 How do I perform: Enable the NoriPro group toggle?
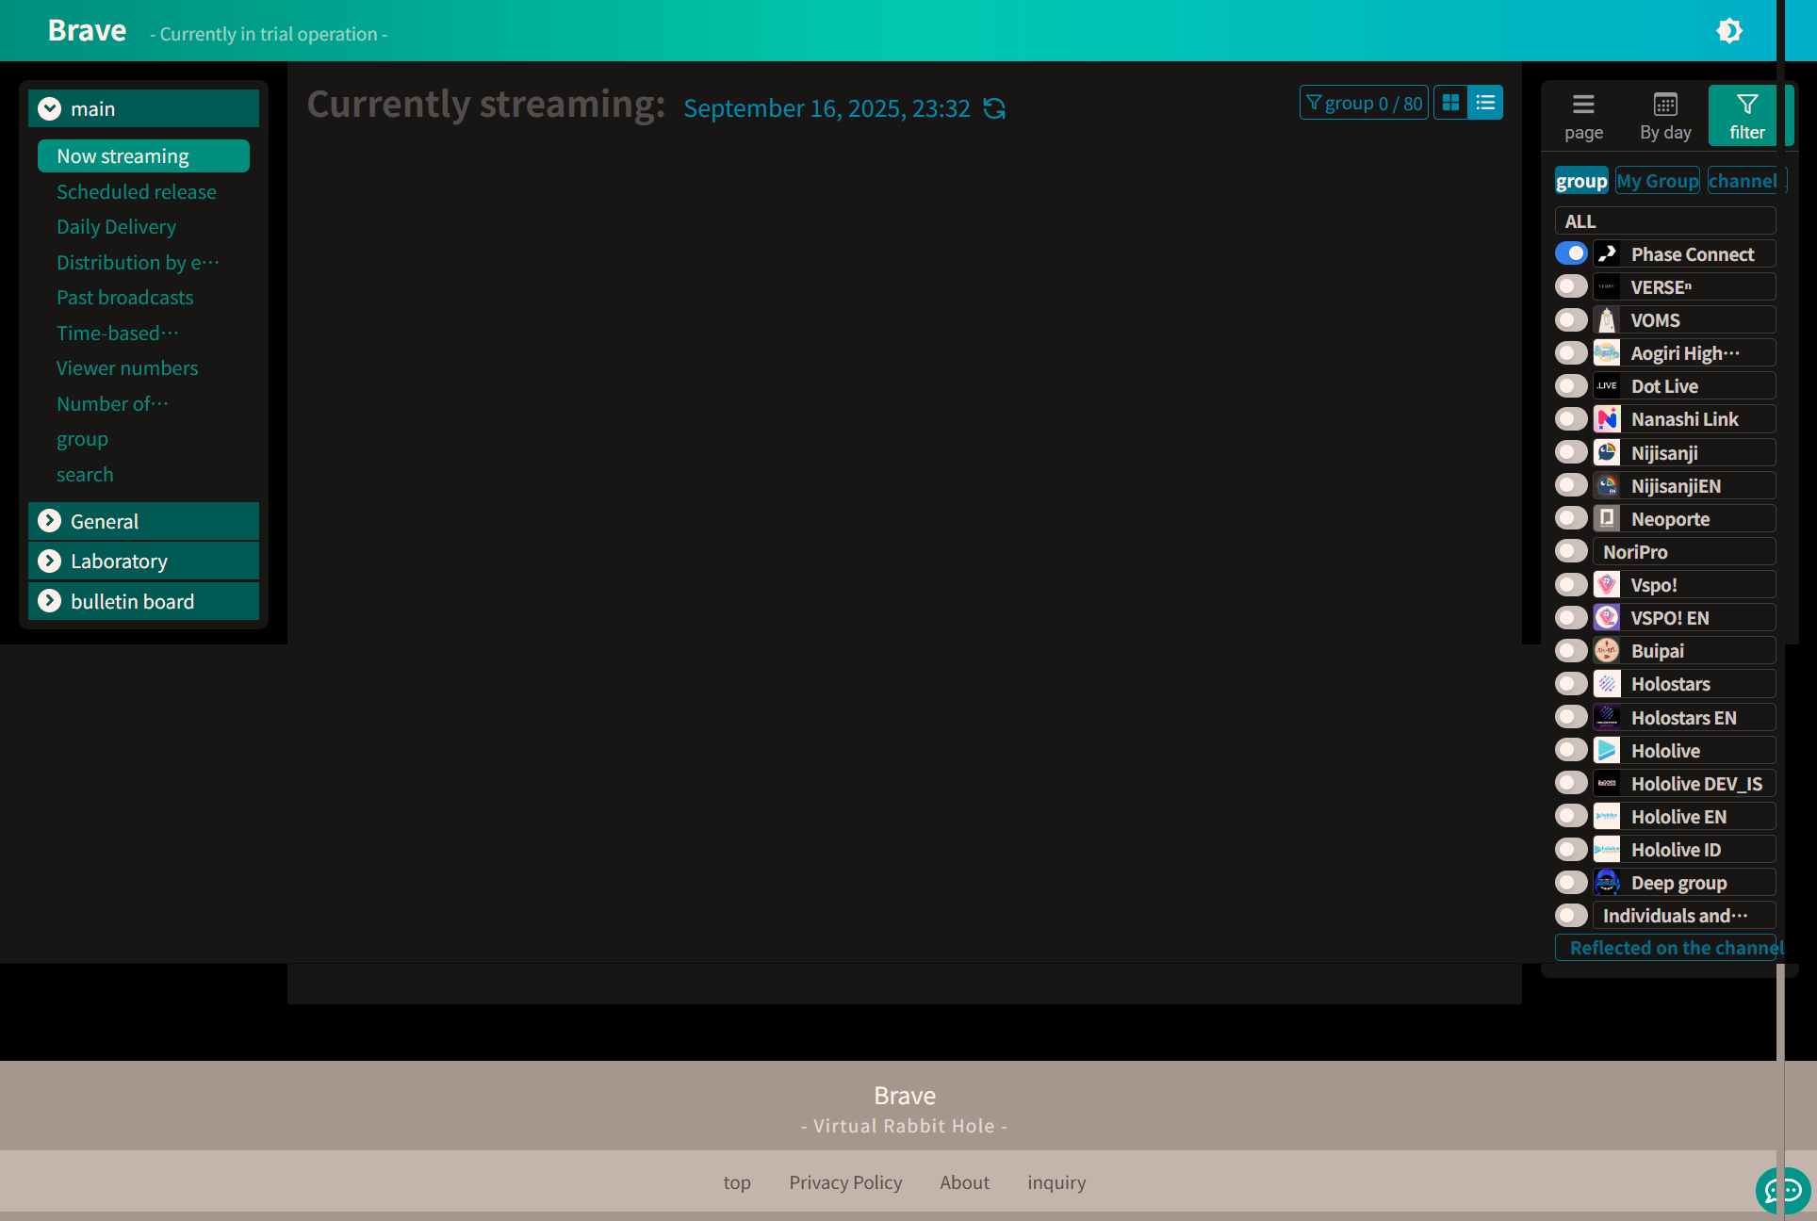pyautogui.click(x=1571, y=551)
